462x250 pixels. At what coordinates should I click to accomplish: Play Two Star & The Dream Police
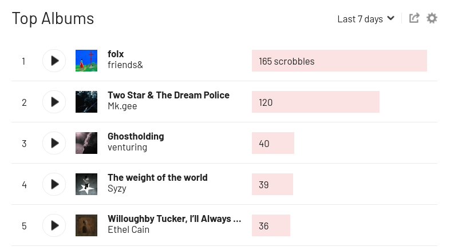[54, 102]
